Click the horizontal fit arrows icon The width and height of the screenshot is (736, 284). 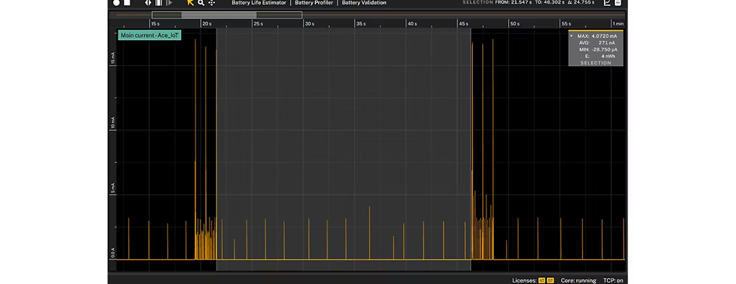[148, 3]
